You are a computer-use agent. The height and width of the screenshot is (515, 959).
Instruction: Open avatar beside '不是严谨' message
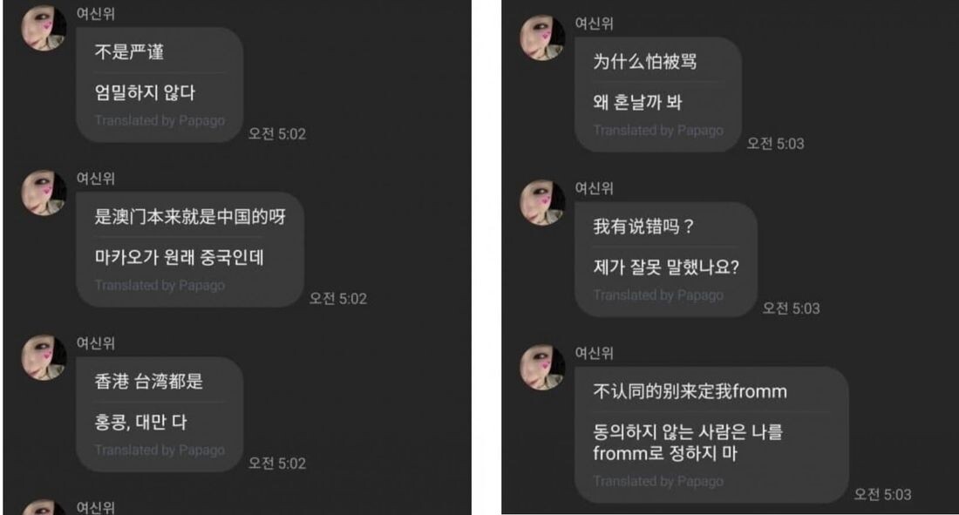pos(44,28)
